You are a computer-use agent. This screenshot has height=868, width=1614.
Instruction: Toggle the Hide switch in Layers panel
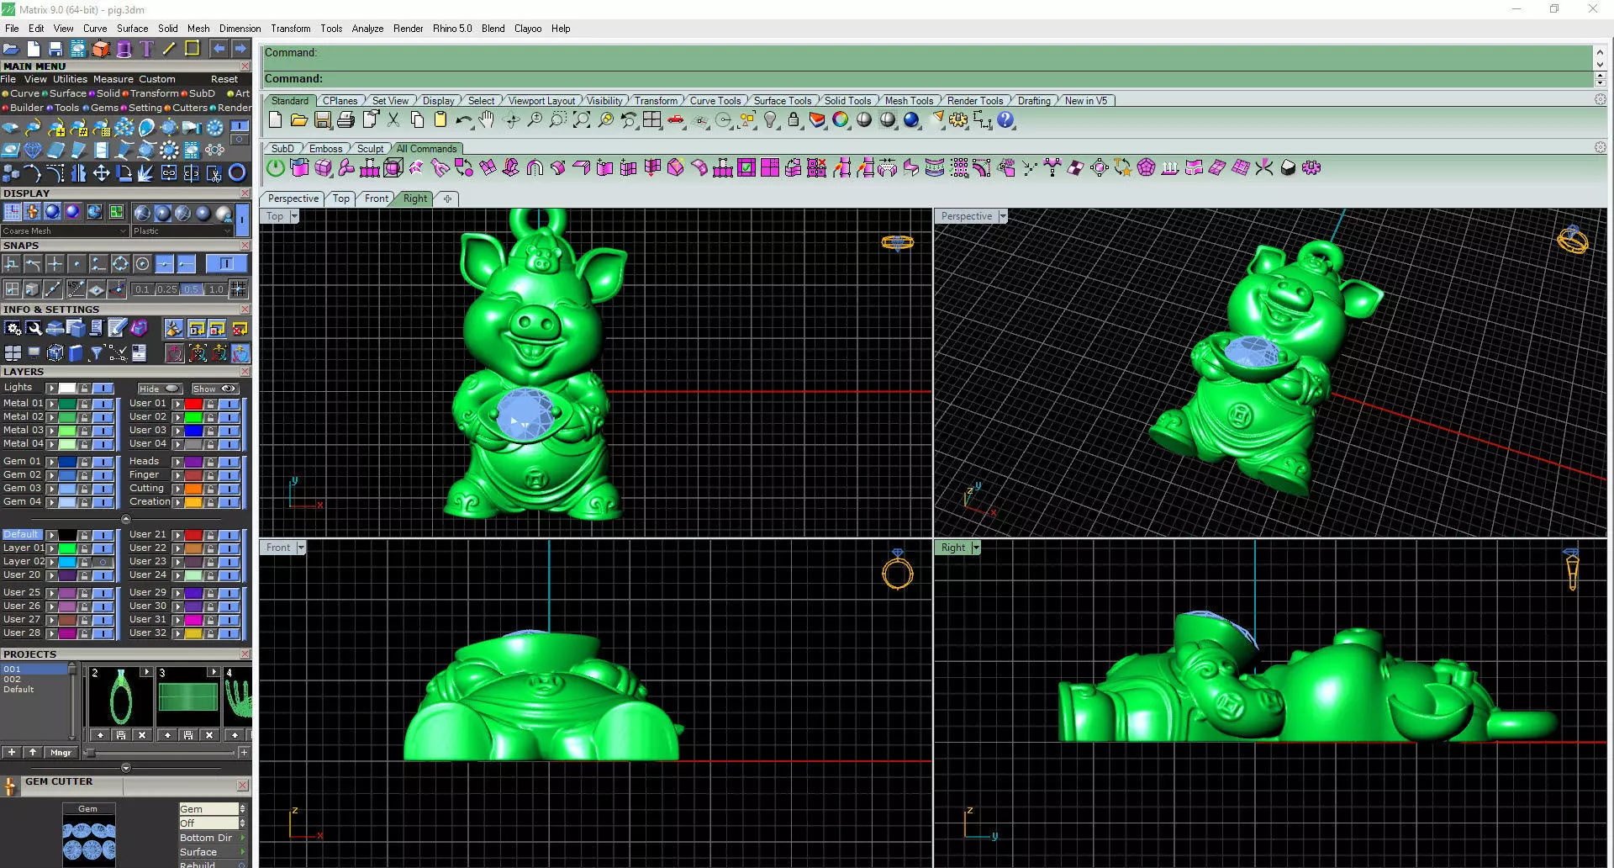click(x=161, y=389)
